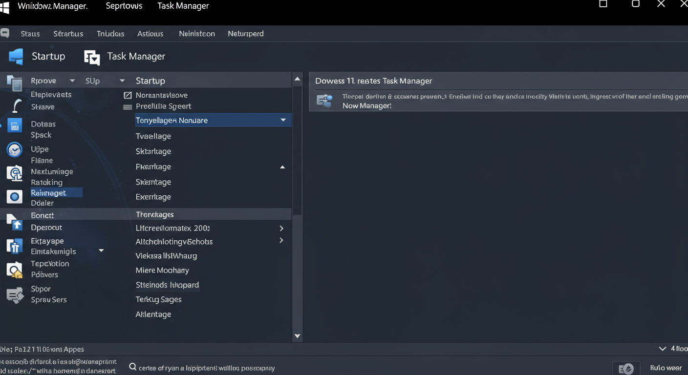Screen dimensions: 688x375
Task: Click the chat bubble icon beside Staus
Action: [x=5, y=33]
